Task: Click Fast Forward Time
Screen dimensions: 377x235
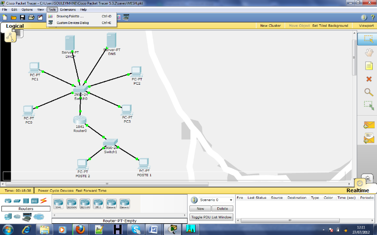Action: pyautogui.click(x=91, y=190)
